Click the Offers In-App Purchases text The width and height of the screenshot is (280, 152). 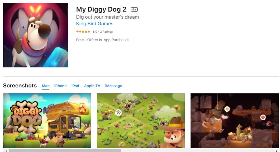[108, 40]
